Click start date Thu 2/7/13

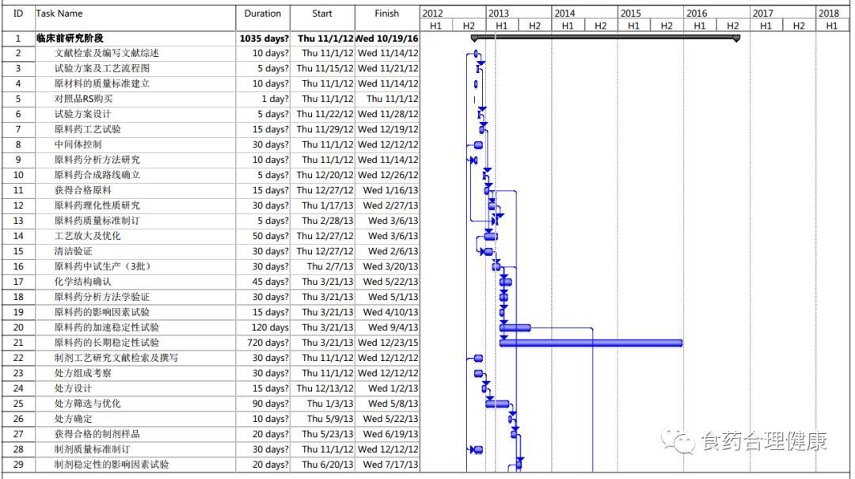pyautogui.click(x=330, y=267)
